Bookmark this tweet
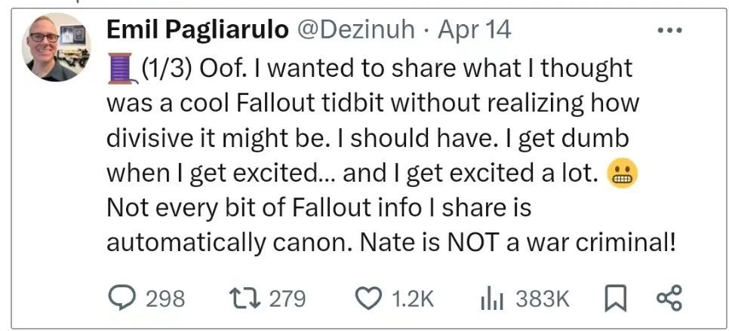729x331 pixels. [x=616, y=299]
